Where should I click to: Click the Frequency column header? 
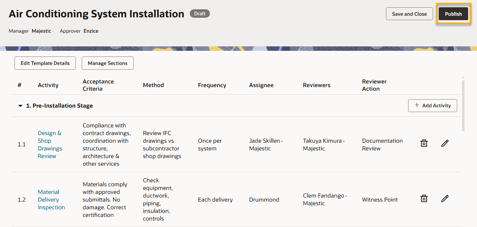[x=212, y=85]
